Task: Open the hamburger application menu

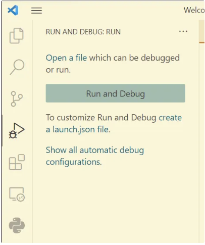Action: [36, 11]
